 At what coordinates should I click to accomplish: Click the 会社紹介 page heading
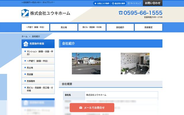[x=111, y=43]
